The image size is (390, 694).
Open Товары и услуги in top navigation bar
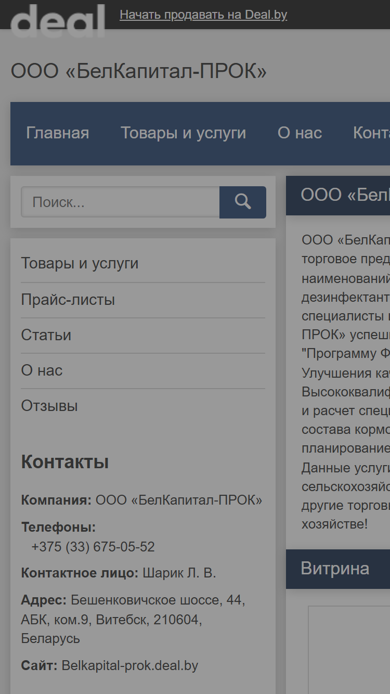click(x=183, y=133)
